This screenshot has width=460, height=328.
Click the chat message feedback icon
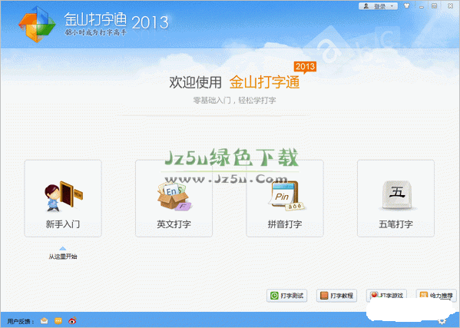point(58,321)
